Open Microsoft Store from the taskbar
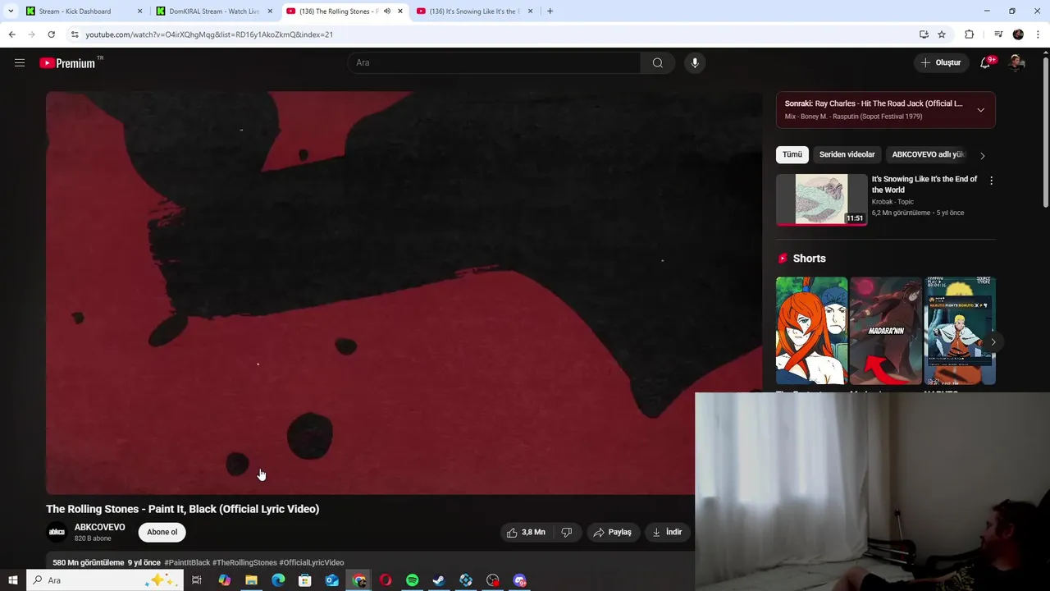 tap(305, 580)
